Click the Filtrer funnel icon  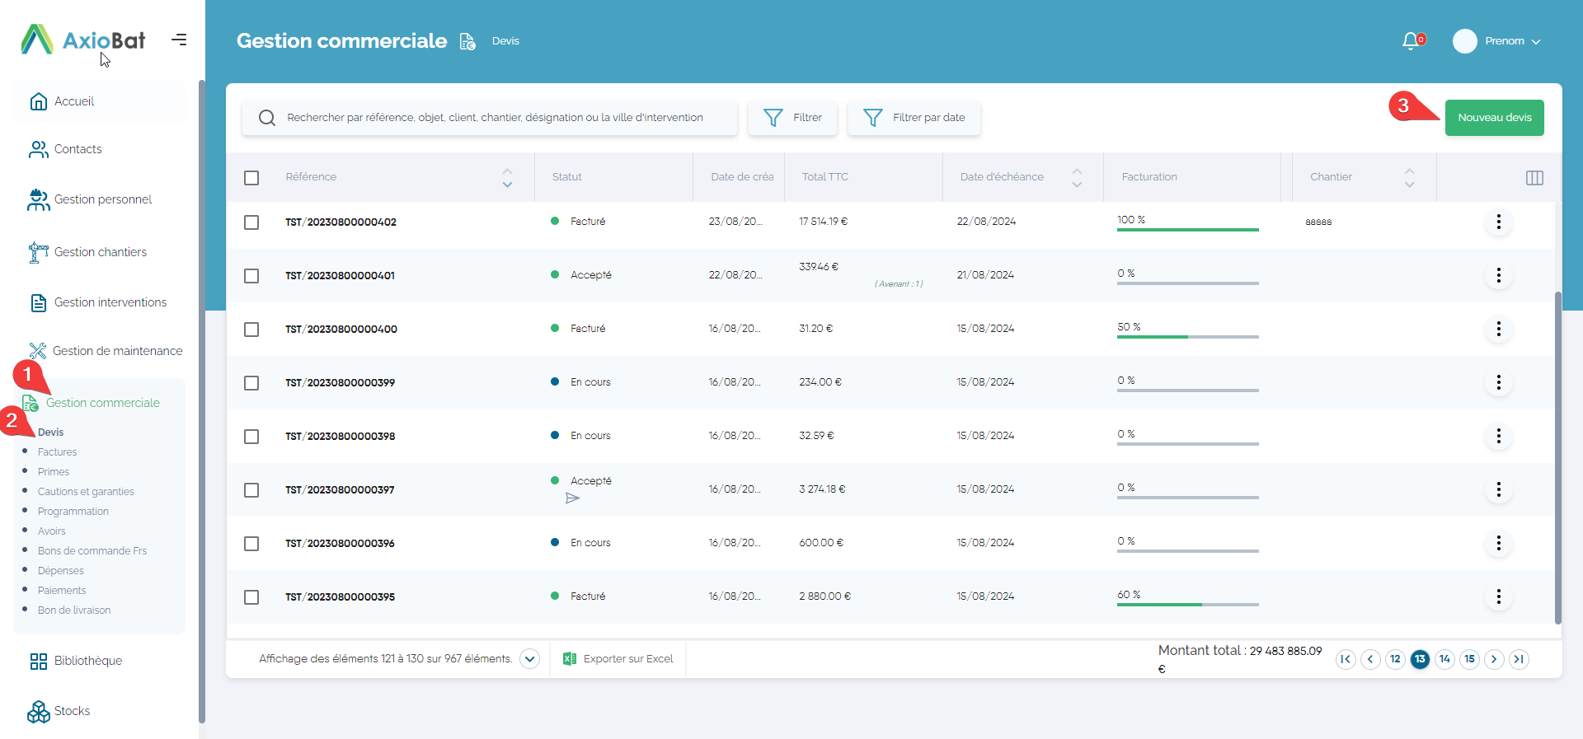click(773, 118)
